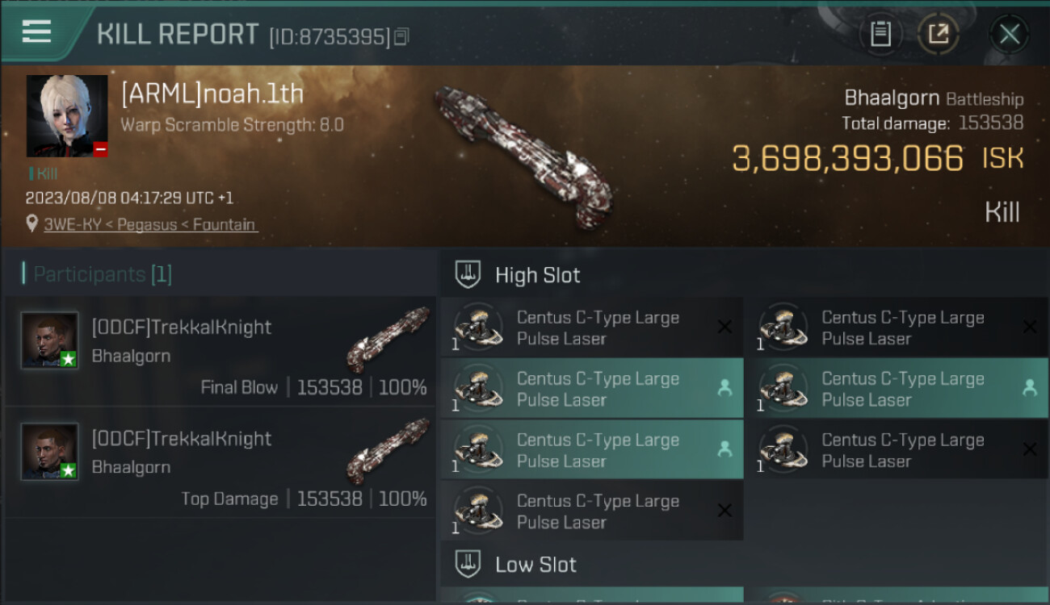Screen dimensions: 1050x605
Task: Click second-row left Pulse Laser person icon
Action: (724, 388)
